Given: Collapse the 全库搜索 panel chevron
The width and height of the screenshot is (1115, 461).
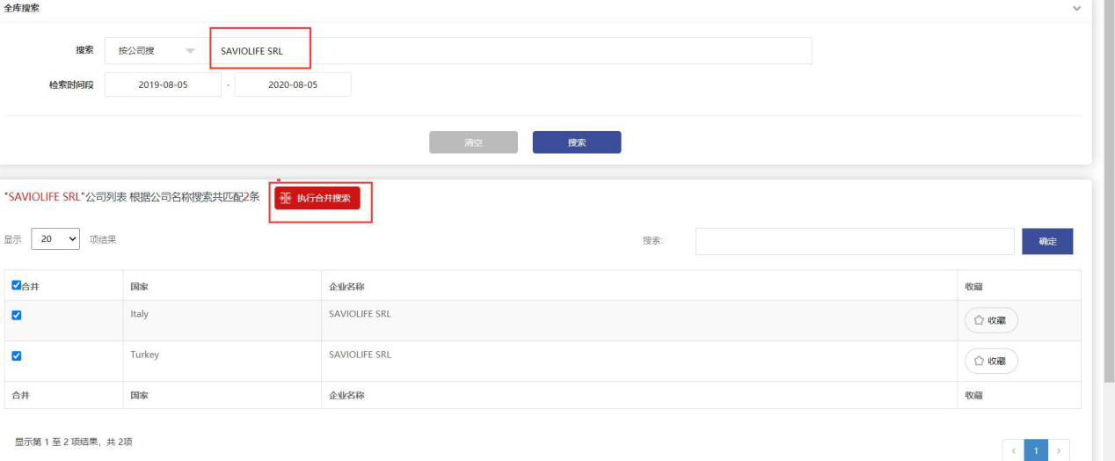Looking at the screenshot, I should pyautogui.click(x=1077, y=8).
